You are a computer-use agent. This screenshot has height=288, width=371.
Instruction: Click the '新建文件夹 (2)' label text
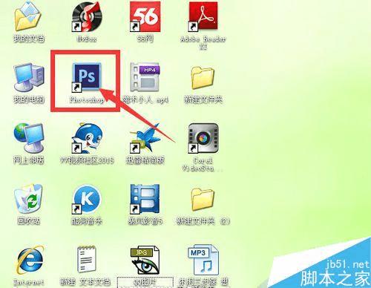coord(203,221)
